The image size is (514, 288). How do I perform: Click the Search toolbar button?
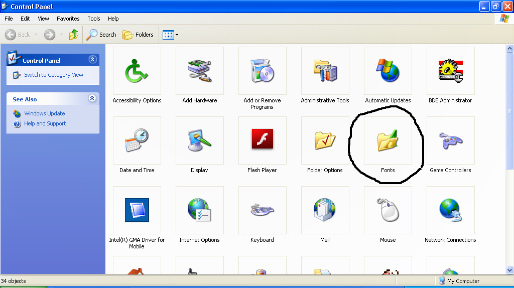tap(101, 35)
